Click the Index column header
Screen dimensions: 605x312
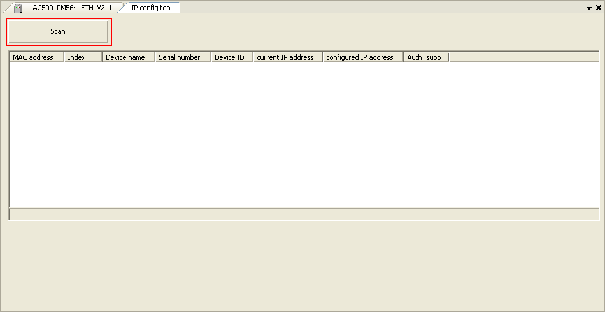coord(83,57)
